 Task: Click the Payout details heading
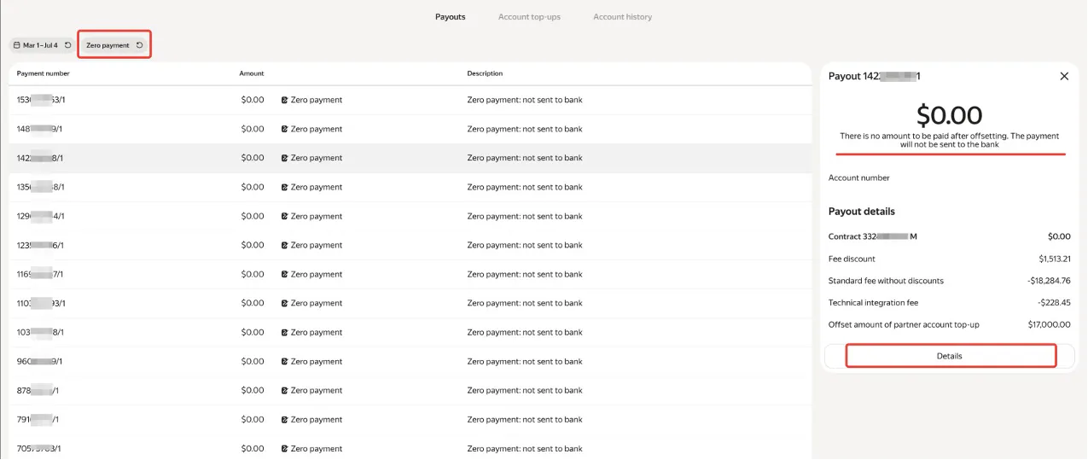point(862,211)
